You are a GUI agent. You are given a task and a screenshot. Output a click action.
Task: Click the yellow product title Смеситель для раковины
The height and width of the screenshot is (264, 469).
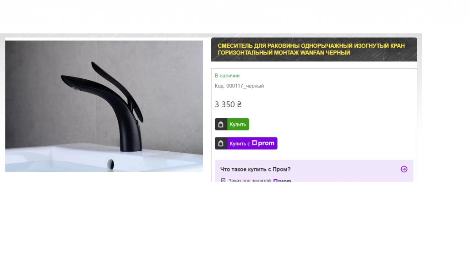click(311, 49)
